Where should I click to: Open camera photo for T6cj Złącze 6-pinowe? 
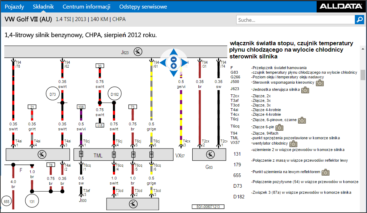(302, 120)
